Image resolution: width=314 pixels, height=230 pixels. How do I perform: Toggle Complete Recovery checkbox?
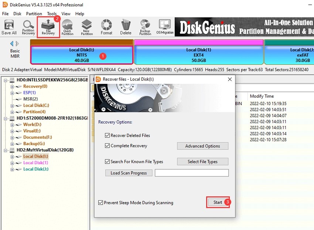[107, 146]
